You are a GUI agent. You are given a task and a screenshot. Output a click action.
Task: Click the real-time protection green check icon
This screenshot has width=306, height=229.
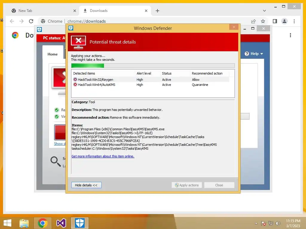pos(56,110)
